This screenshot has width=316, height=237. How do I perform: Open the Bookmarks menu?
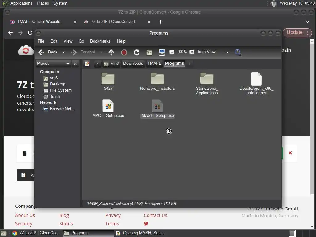point(100,41)
